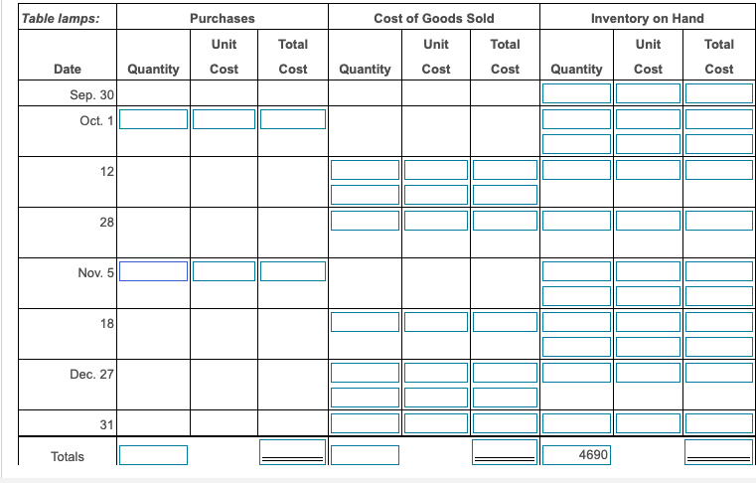This screenshot has height=483, width=756.
Task: Focus the Nov. 18 Cost of Goods Sold Quantity field
Action: click(365, 322)
